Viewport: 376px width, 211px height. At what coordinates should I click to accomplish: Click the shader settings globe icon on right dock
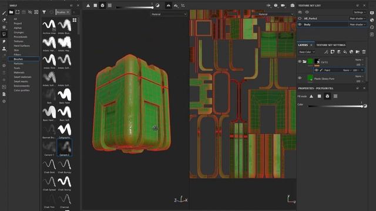click(x=372, y=20)
